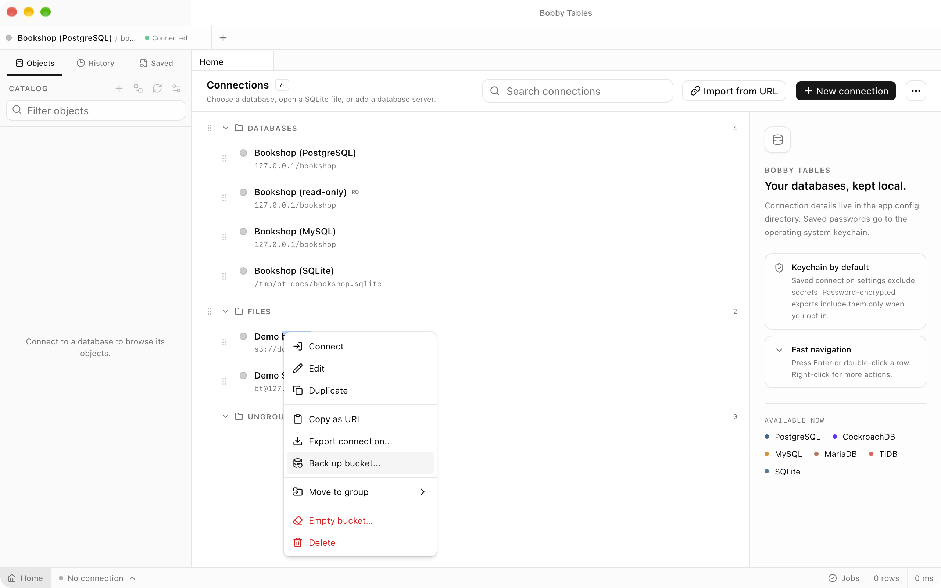Click the CockroachDB engine label

(869, 437)
